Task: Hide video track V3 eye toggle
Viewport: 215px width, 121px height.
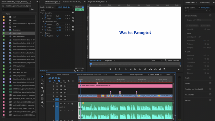Action: click(x=65, y=93)
